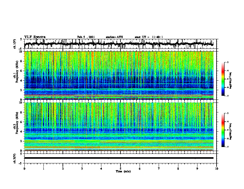Screen dimensions: 244x189
Task: Click the "ch.3(V)" axis label
Action: [x=14, y=159]
